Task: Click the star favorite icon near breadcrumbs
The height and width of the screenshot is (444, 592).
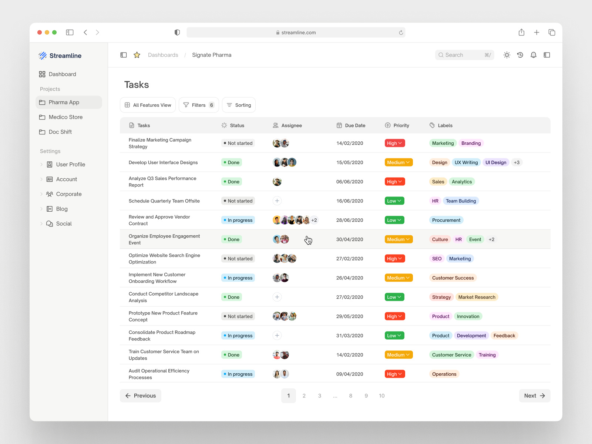Action: [137, 55]
